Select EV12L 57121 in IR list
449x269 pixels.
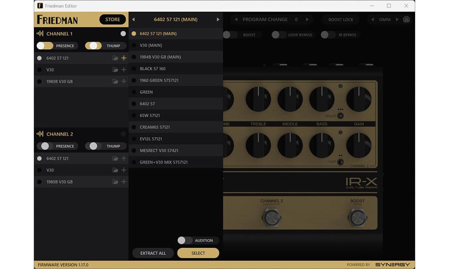(176, 138)
